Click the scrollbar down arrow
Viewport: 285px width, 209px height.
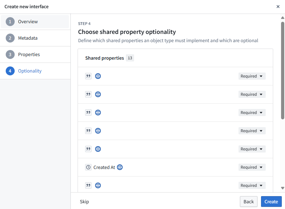coord(282,188)
